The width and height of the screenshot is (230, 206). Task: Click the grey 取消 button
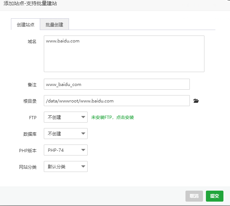point(194,196)
